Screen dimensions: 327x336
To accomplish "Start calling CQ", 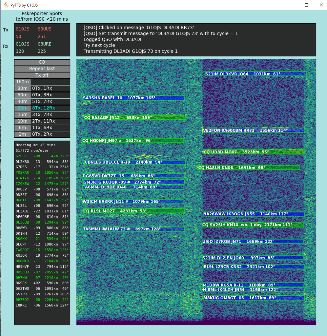I will (x=42, y=62).
